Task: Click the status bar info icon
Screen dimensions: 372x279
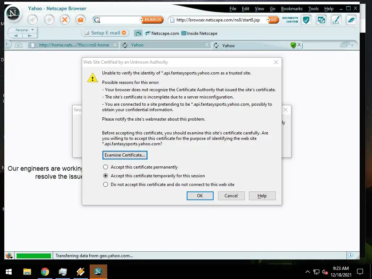Action: tap(351, 255)
